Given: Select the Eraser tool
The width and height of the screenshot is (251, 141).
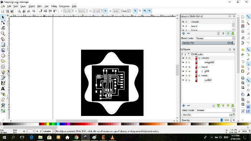Looking at the screenshot, I should tap(3, 99).
